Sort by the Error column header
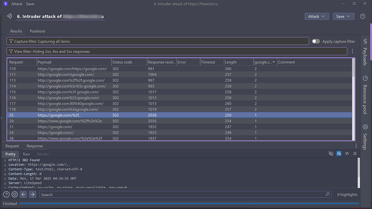This screenshot has width=372, height=209. [x=188, y=62]
